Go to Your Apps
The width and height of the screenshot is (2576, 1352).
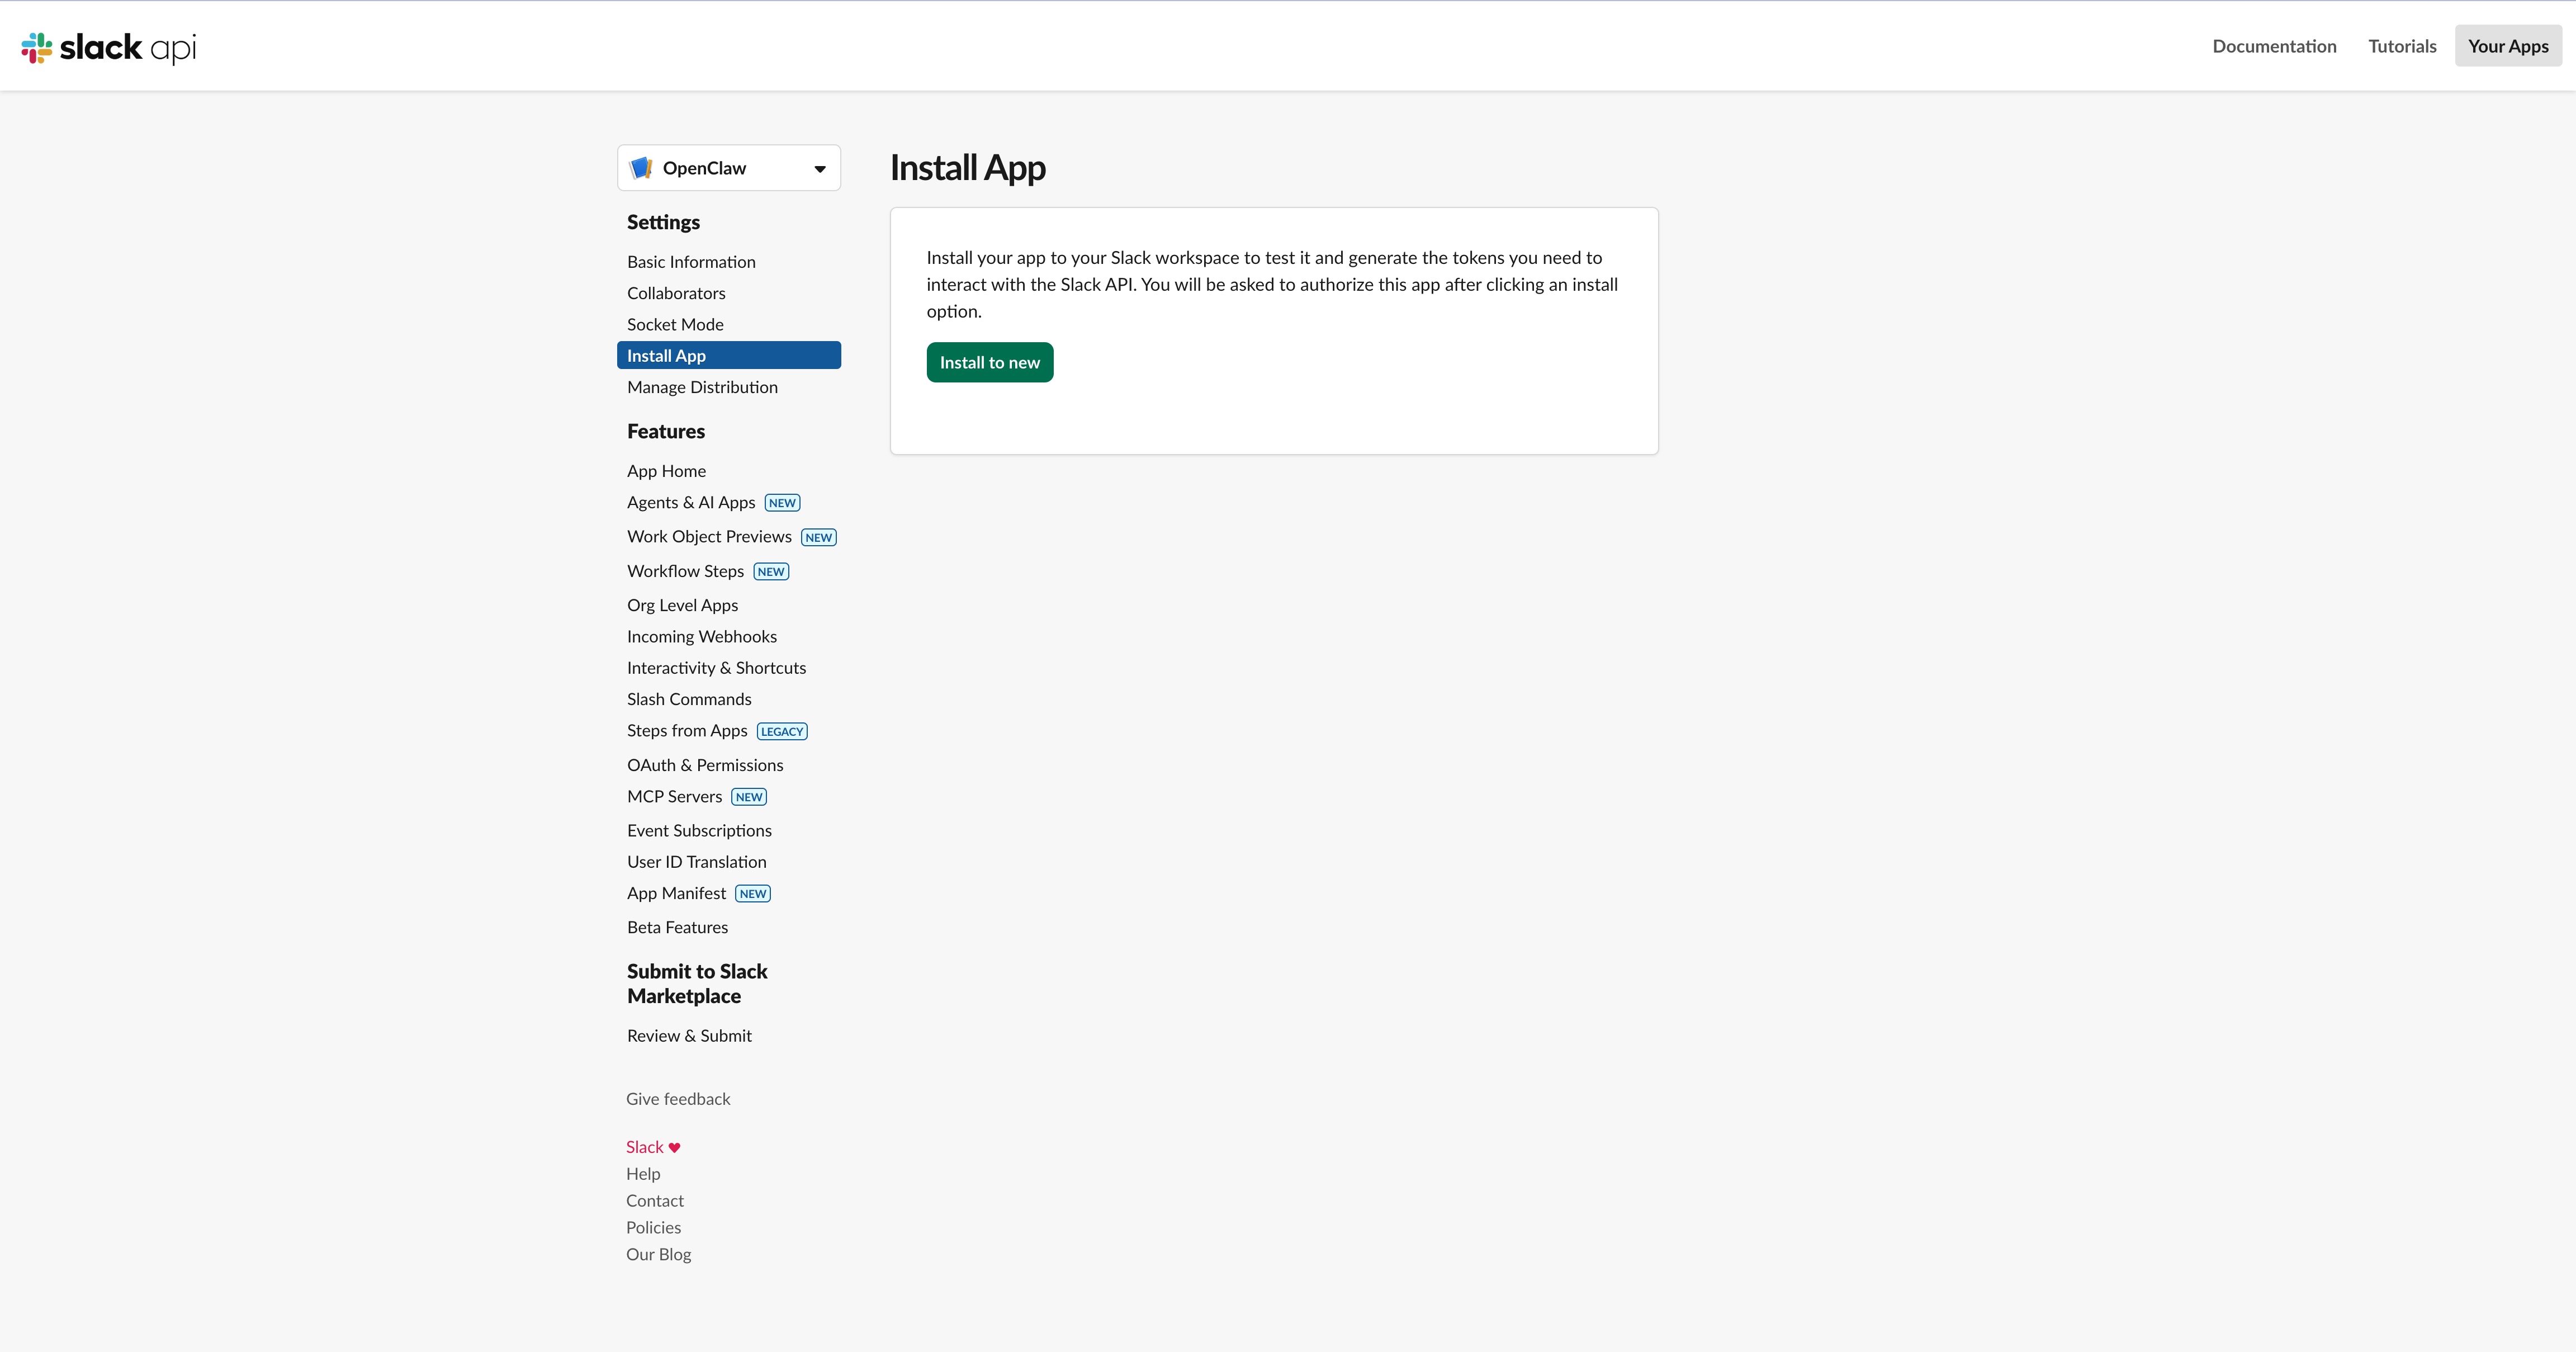point(2508,46)
